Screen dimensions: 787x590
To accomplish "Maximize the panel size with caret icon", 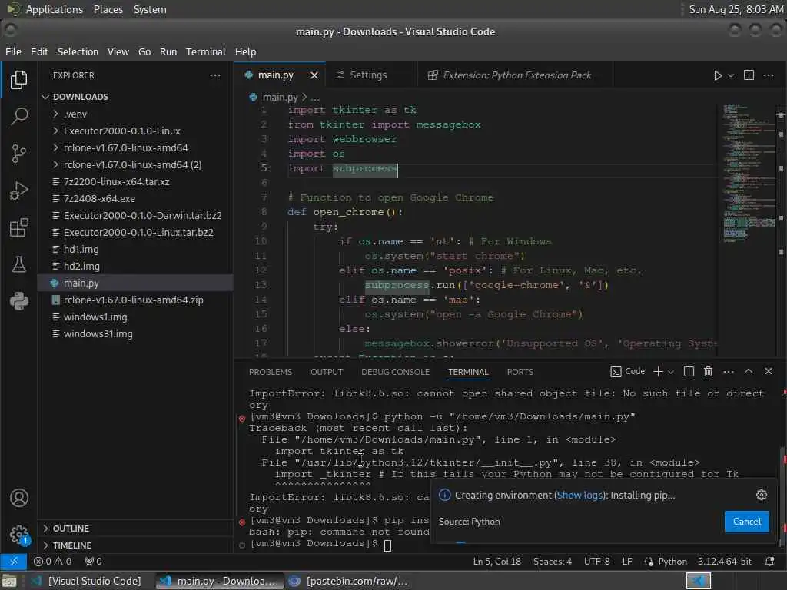I will (x=749, y=371).
